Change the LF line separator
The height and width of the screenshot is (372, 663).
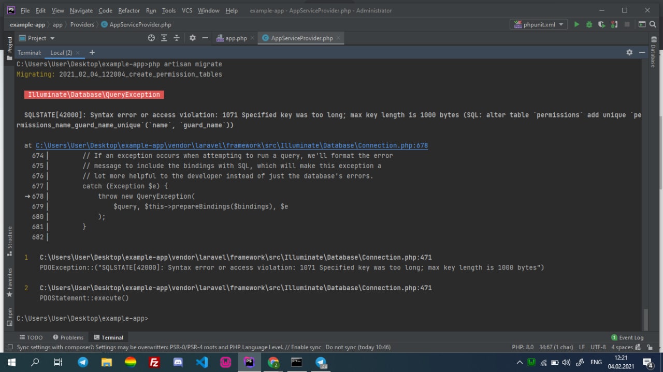pyautogui.click(x=582, y=347)
